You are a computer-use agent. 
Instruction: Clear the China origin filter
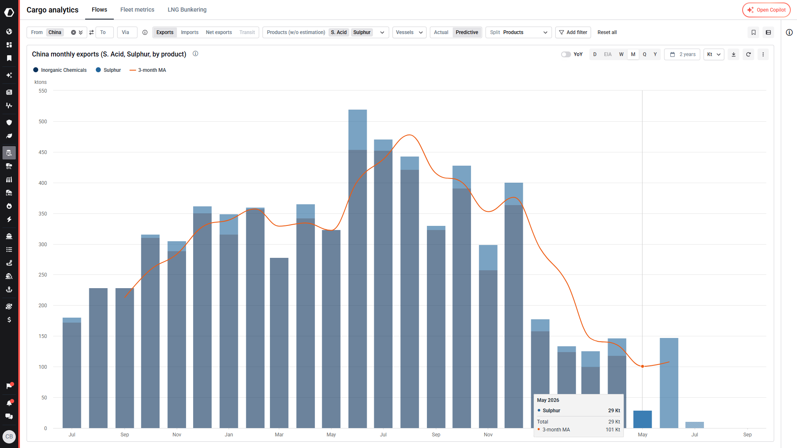[74, 32]
